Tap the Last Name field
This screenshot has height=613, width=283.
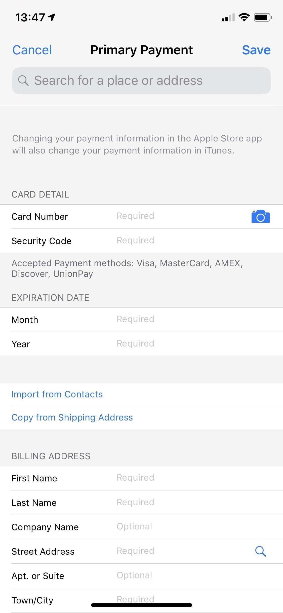point(176,503)
